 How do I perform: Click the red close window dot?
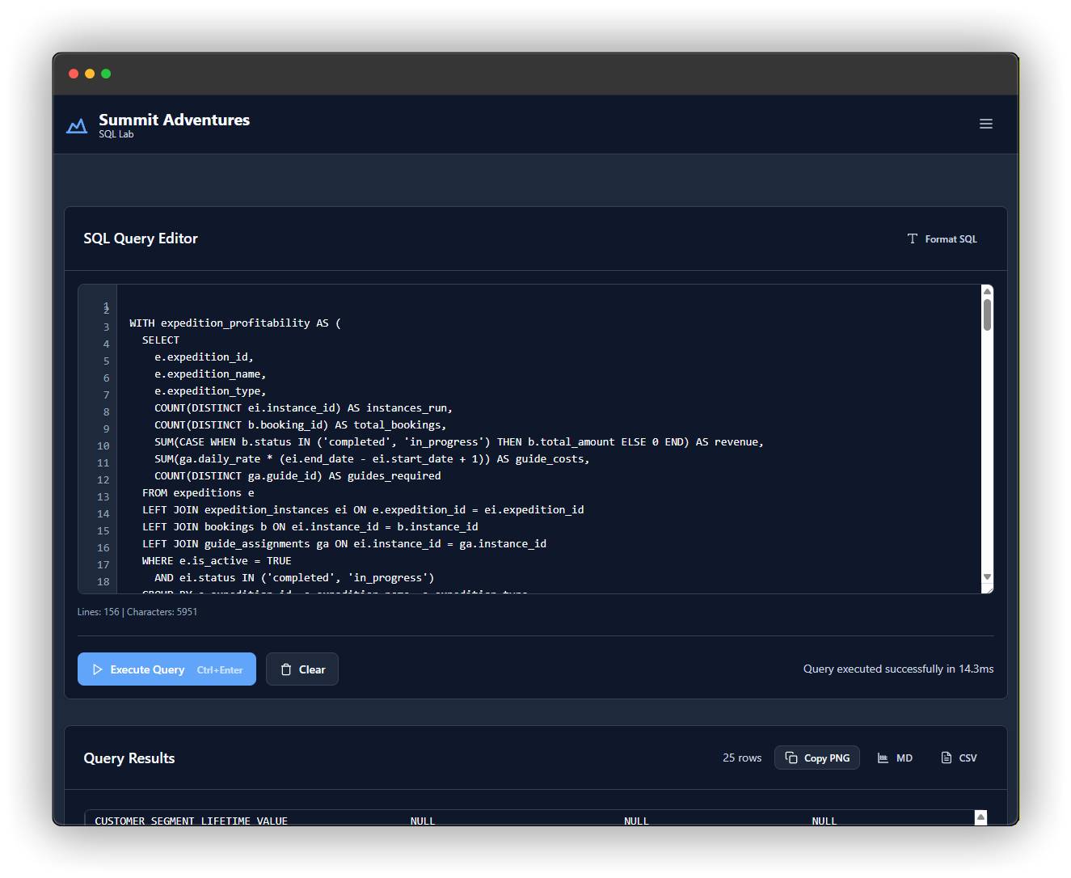74,74
